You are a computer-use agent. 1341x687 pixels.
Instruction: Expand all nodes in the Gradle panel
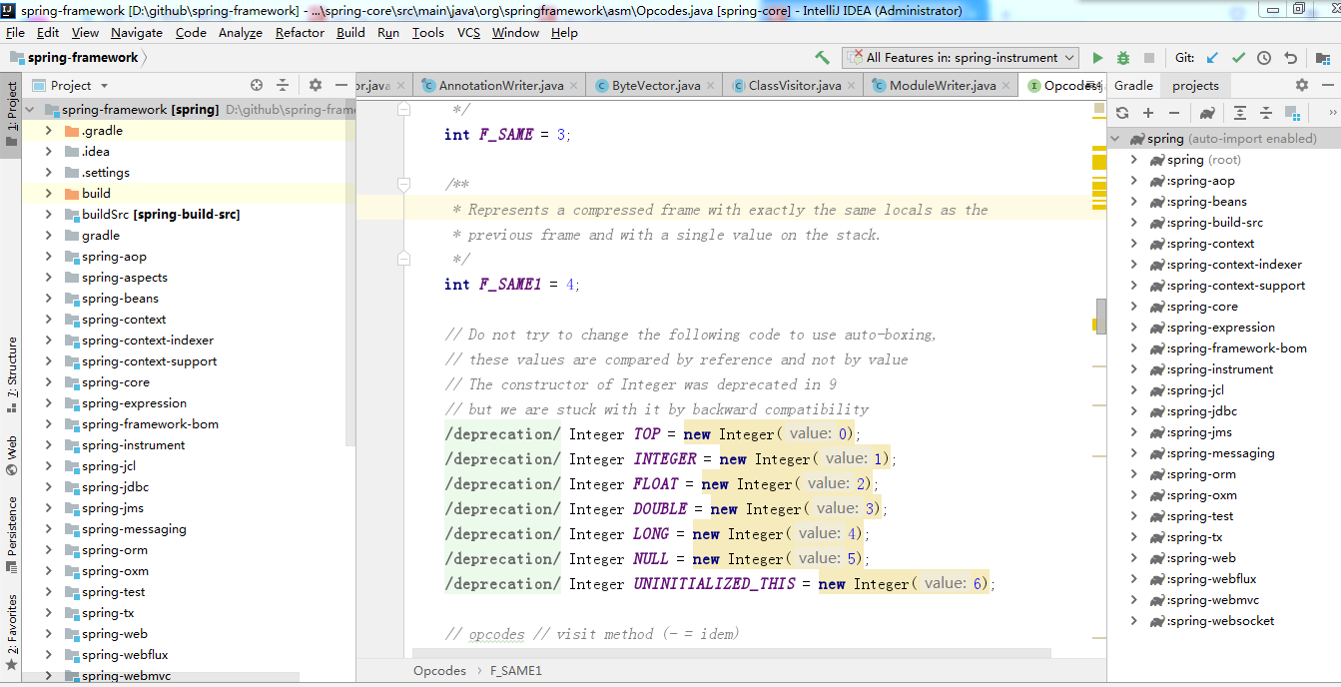[x=1239, y=113]
